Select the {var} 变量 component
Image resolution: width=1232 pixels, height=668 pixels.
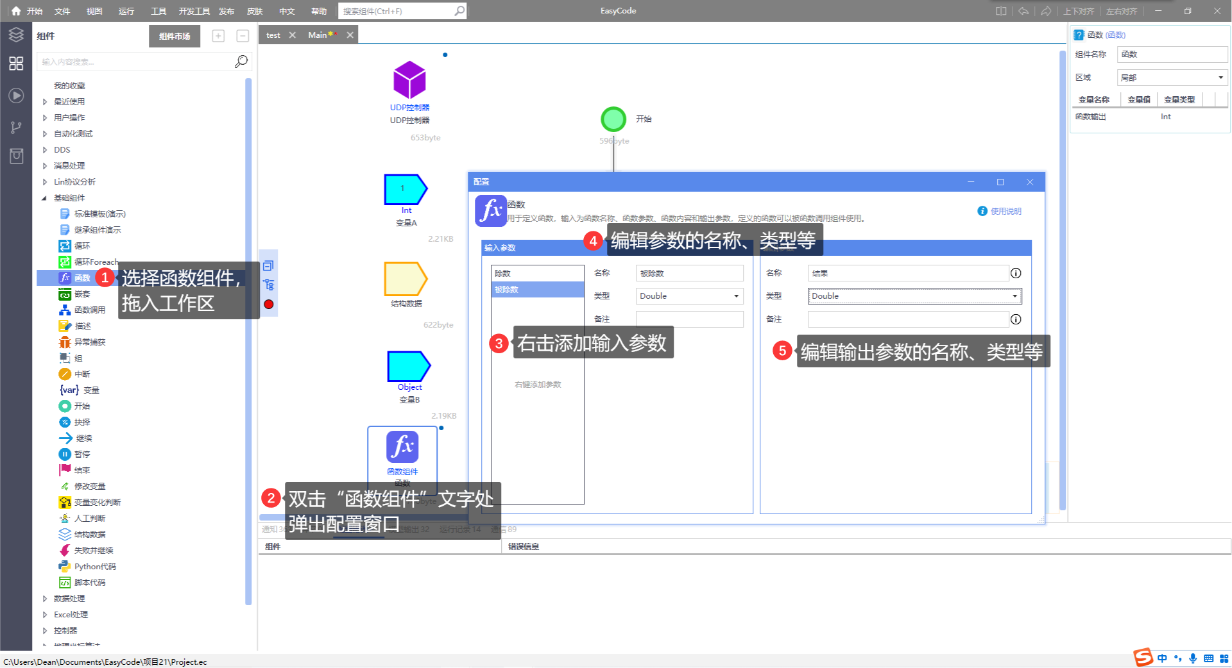(x=80, y=390)
